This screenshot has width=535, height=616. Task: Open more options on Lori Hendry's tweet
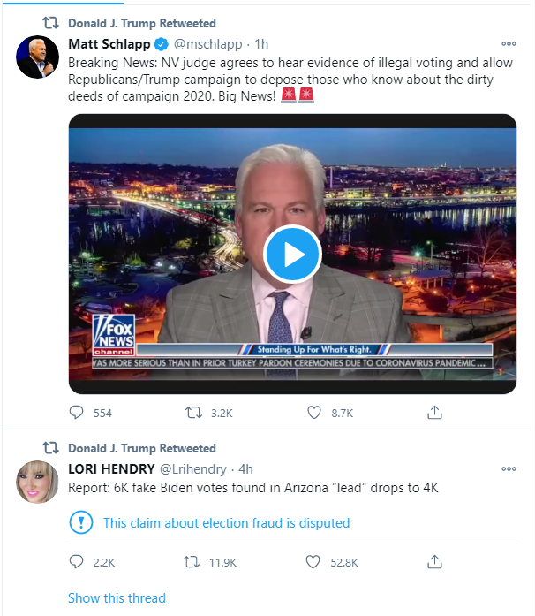509,468
